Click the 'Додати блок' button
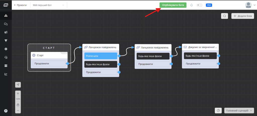Screen dimensions: 257x116 pyautogui.click(x=242, y=16)
